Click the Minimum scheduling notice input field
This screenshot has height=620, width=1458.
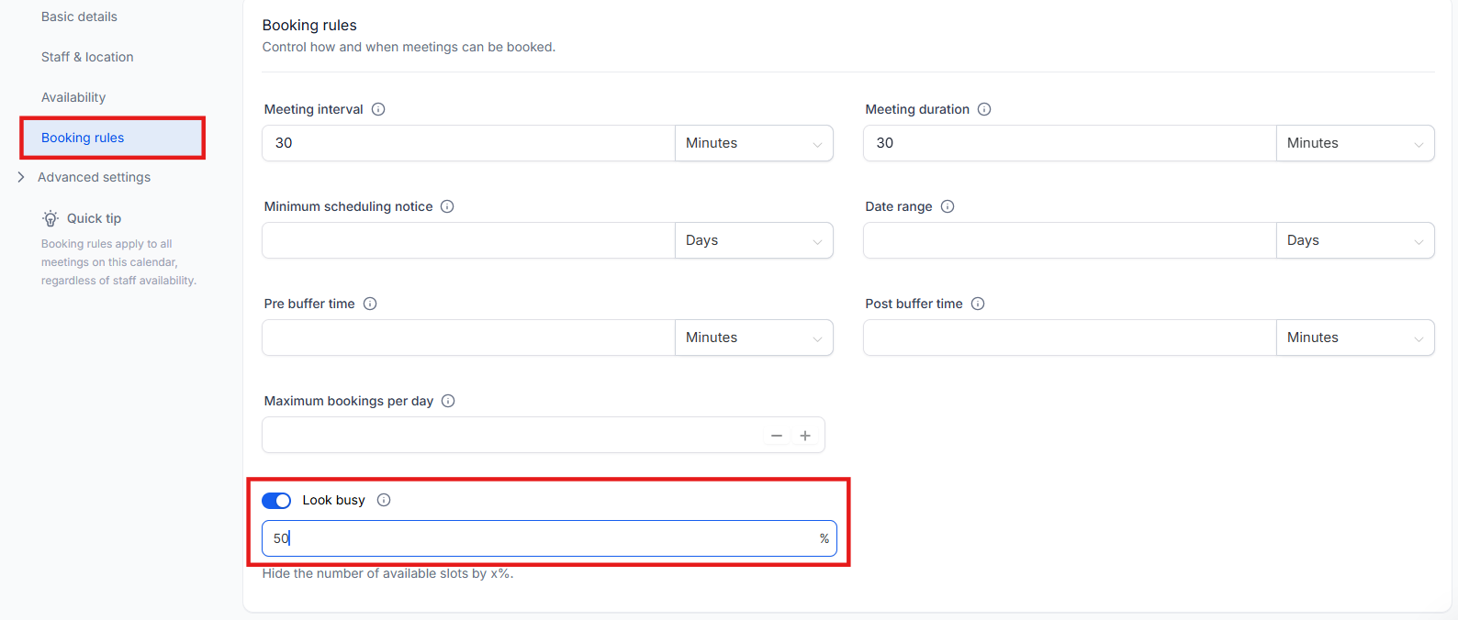pos(468,240)
